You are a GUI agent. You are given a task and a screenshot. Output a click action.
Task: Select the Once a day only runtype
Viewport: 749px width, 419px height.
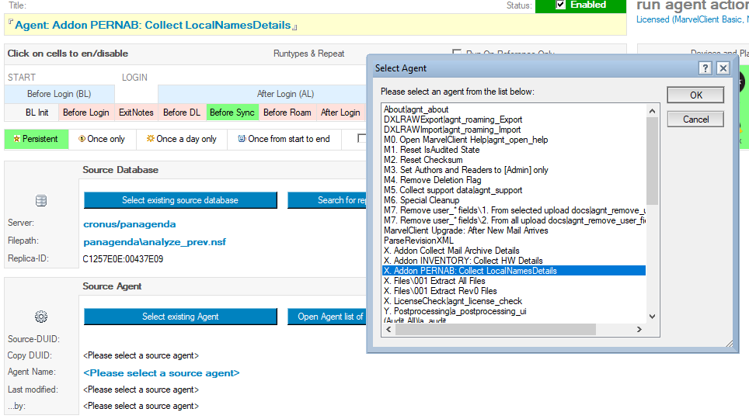point(182,139)
